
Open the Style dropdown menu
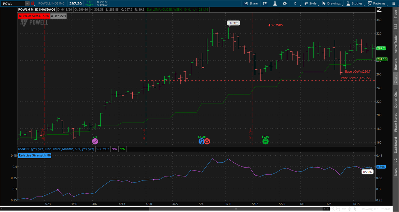(311, 3)
